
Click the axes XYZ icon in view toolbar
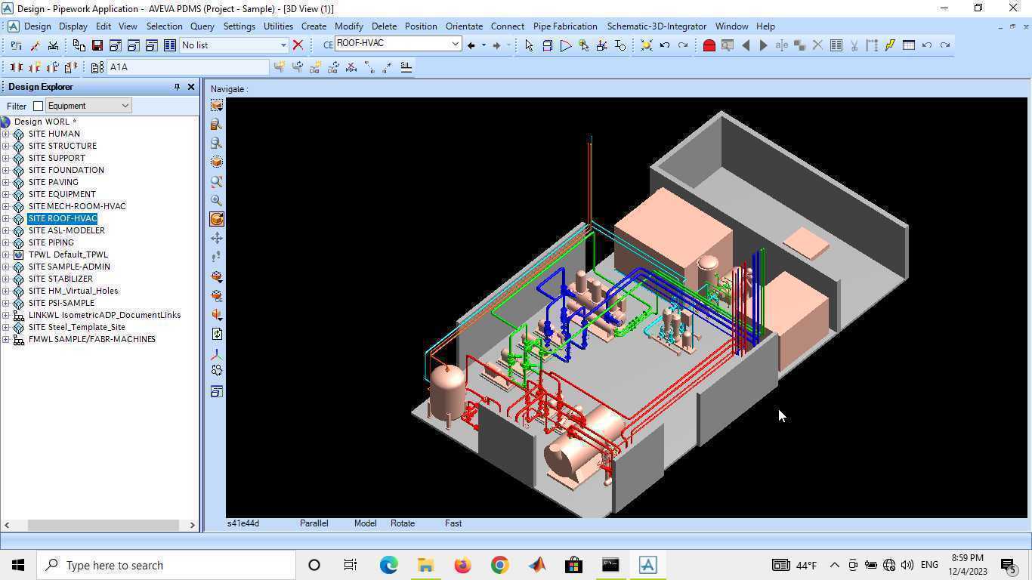(217, 353)
